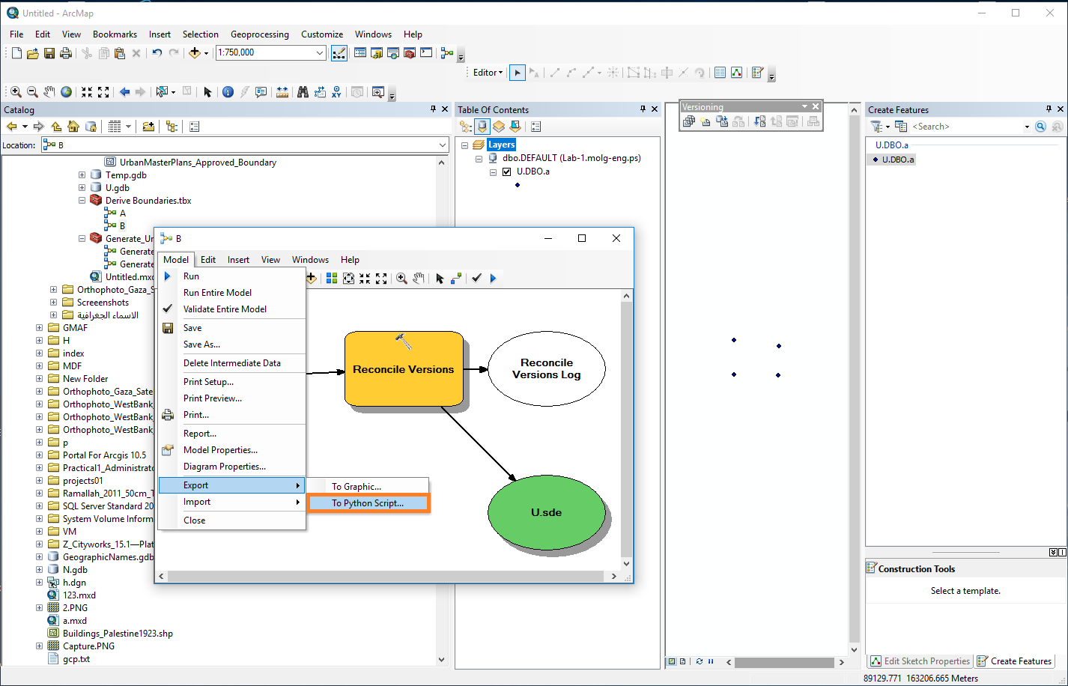Open the map scale dropdown
Image resolution: width=1068 pixels, height=686 pixels.
tap(320, 52)
